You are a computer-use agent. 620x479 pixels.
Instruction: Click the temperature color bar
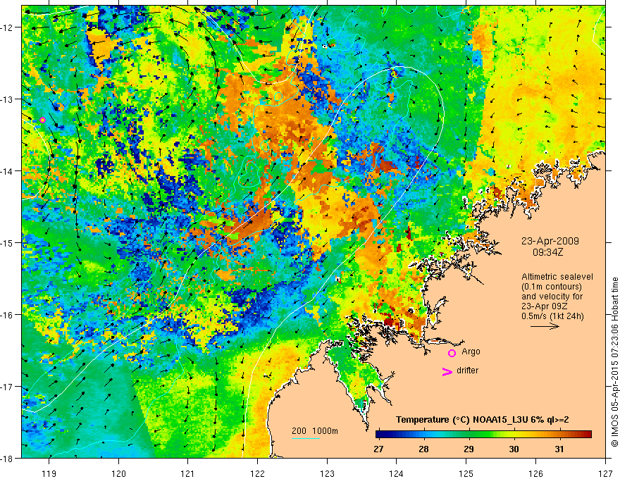(x=483, y=434)
